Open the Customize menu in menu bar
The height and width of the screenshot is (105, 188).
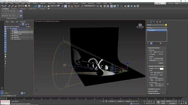75,3
